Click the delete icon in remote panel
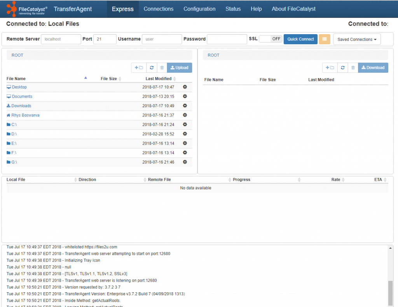 [x=353, y=68]
